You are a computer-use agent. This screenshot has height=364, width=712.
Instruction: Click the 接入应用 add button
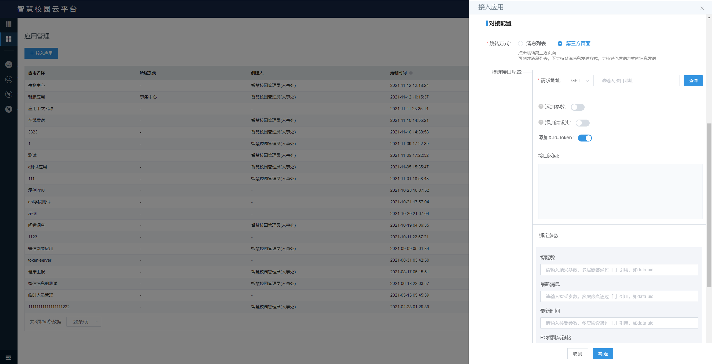tap(41, 53)
